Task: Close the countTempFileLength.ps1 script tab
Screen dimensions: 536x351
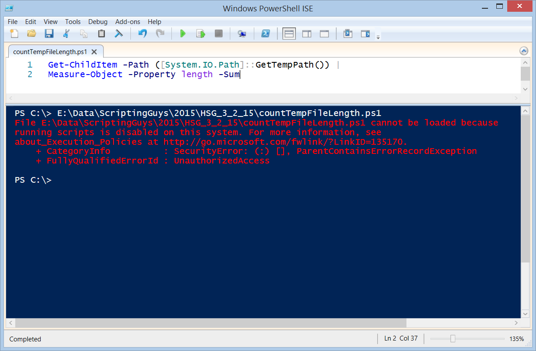Action: point(94,51)
